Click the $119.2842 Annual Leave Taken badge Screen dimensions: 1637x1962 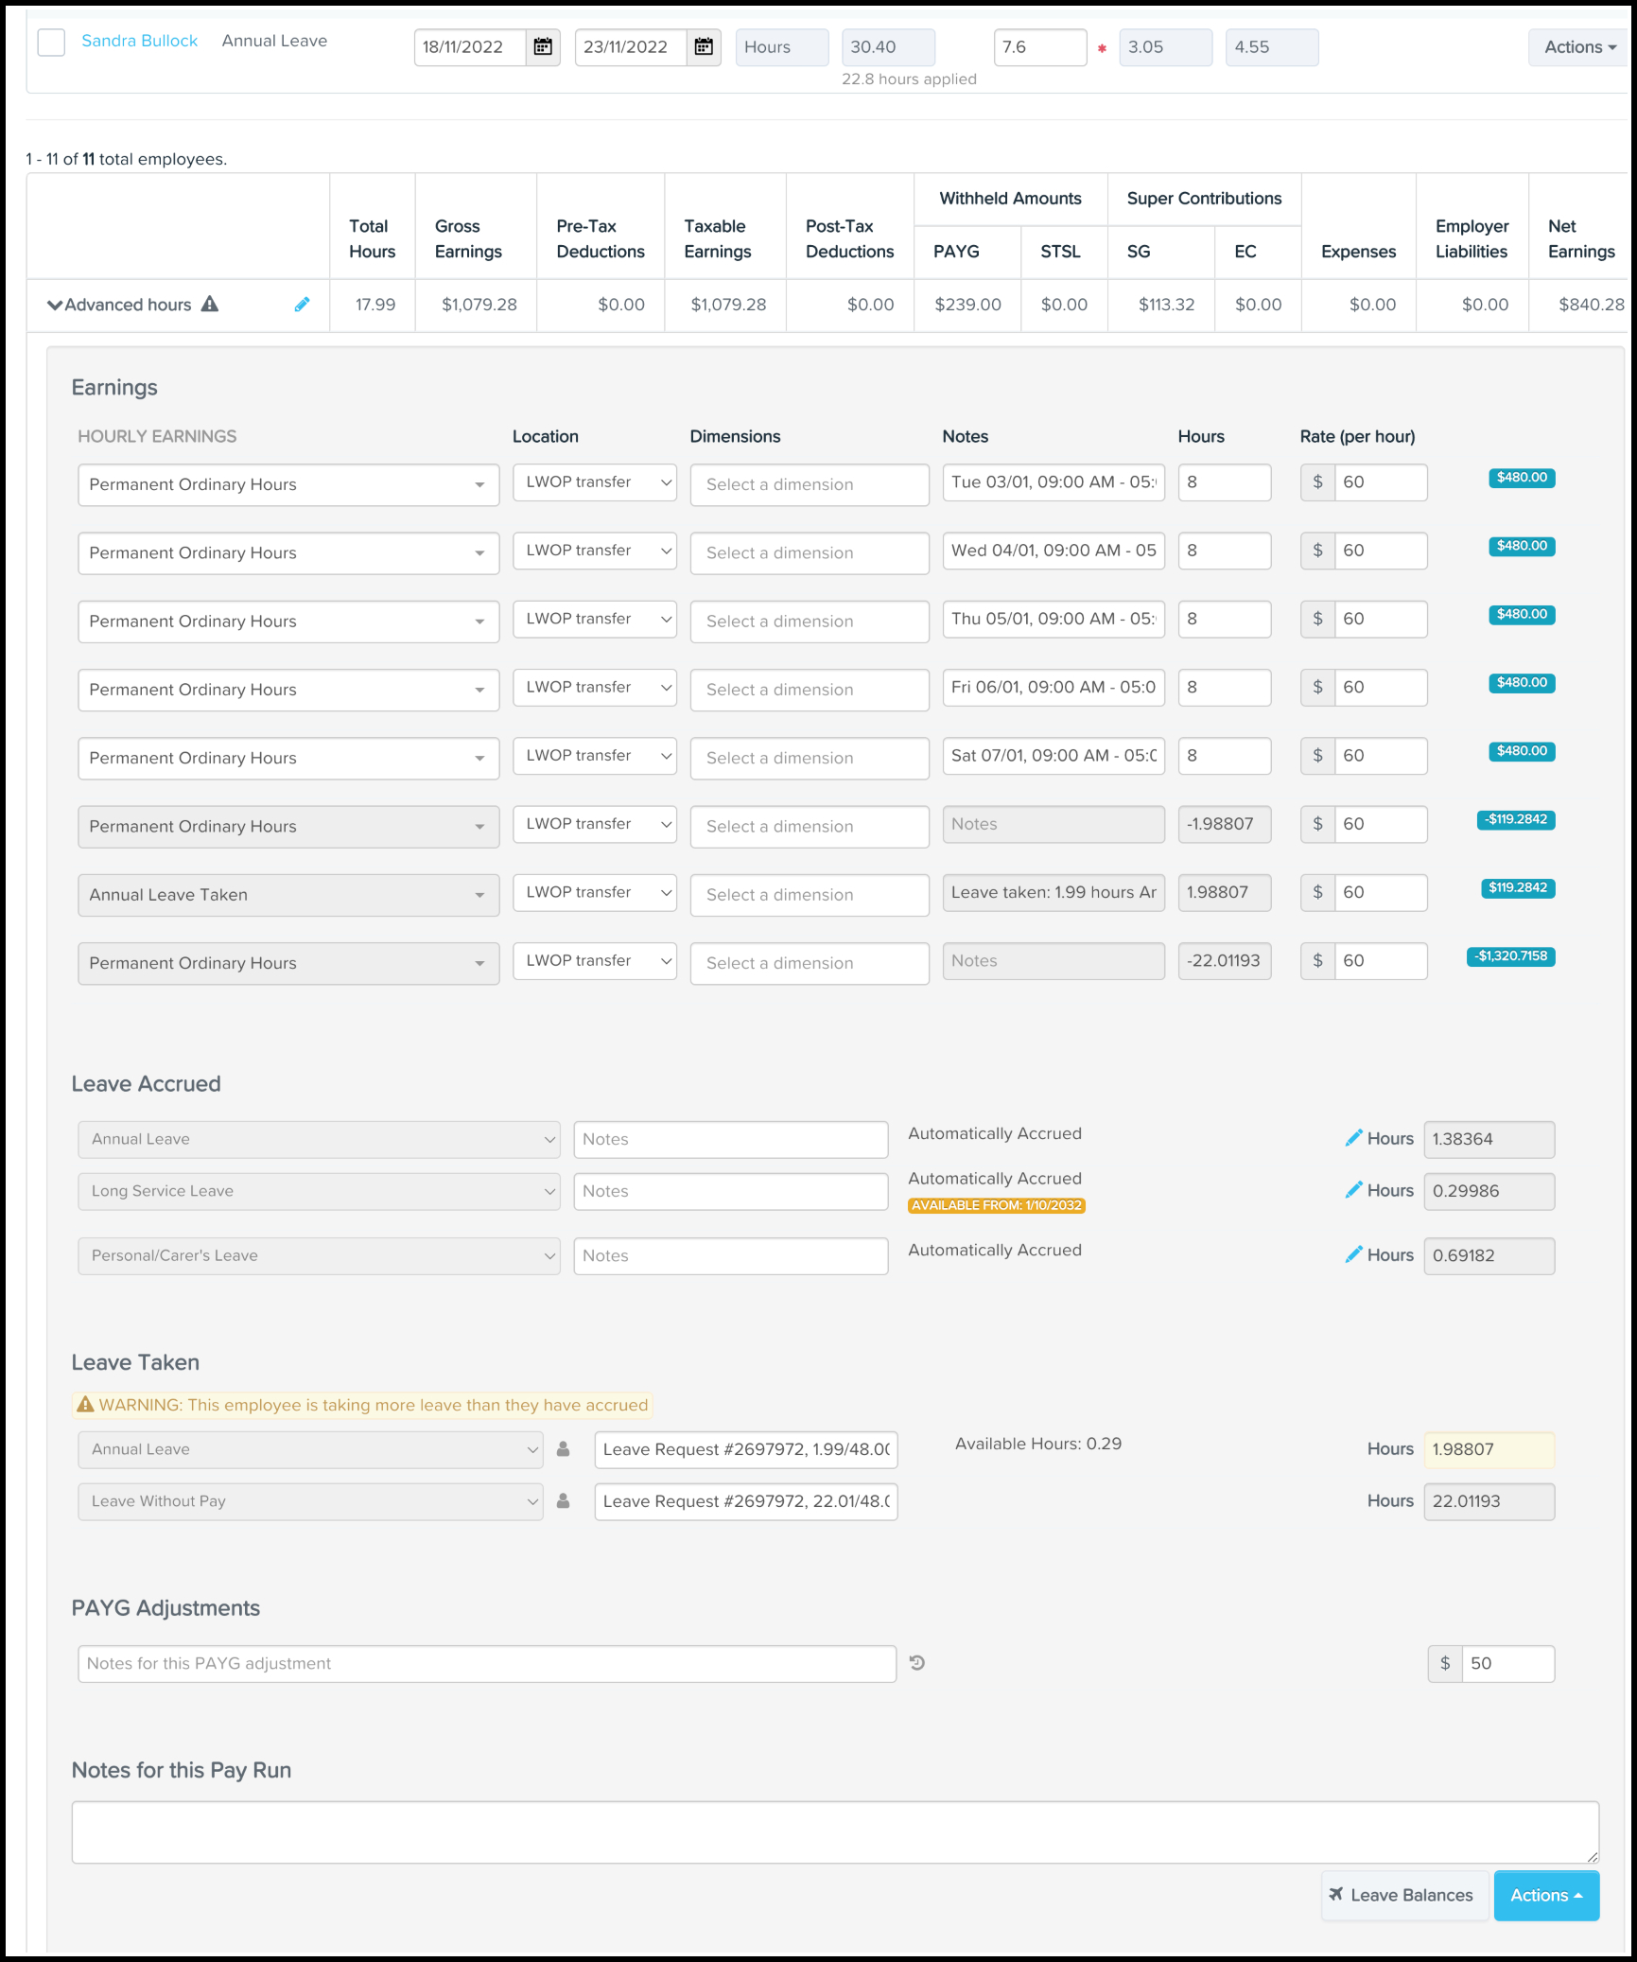(1518, 888)
